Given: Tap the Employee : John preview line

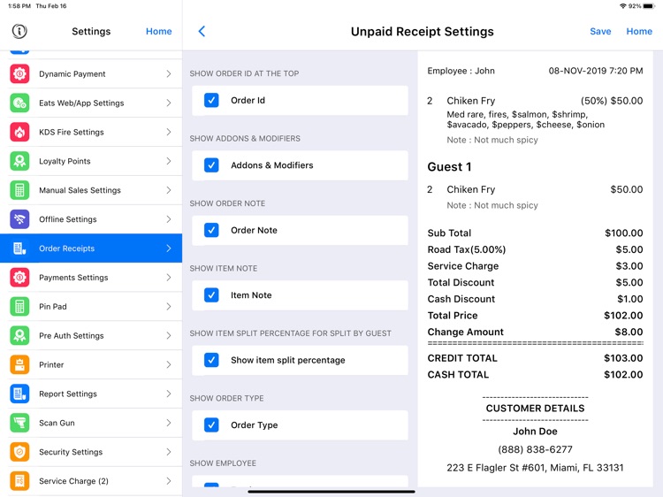Looking at the screenshot, I should click(x=461, y=71).
